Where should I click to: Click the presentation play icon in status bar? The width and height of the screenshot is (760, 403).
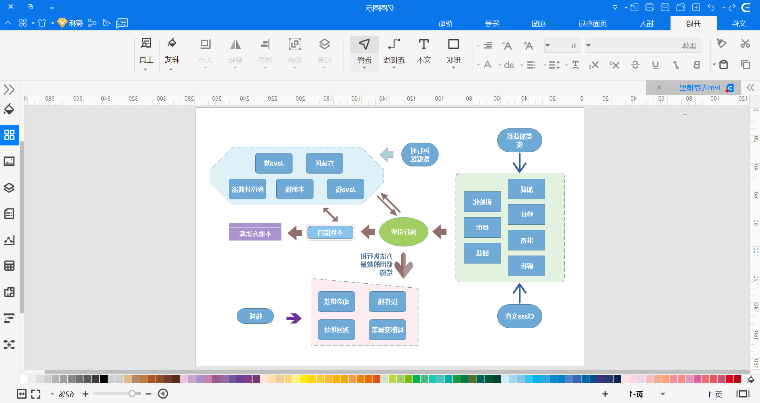click(x=163, y=393)
